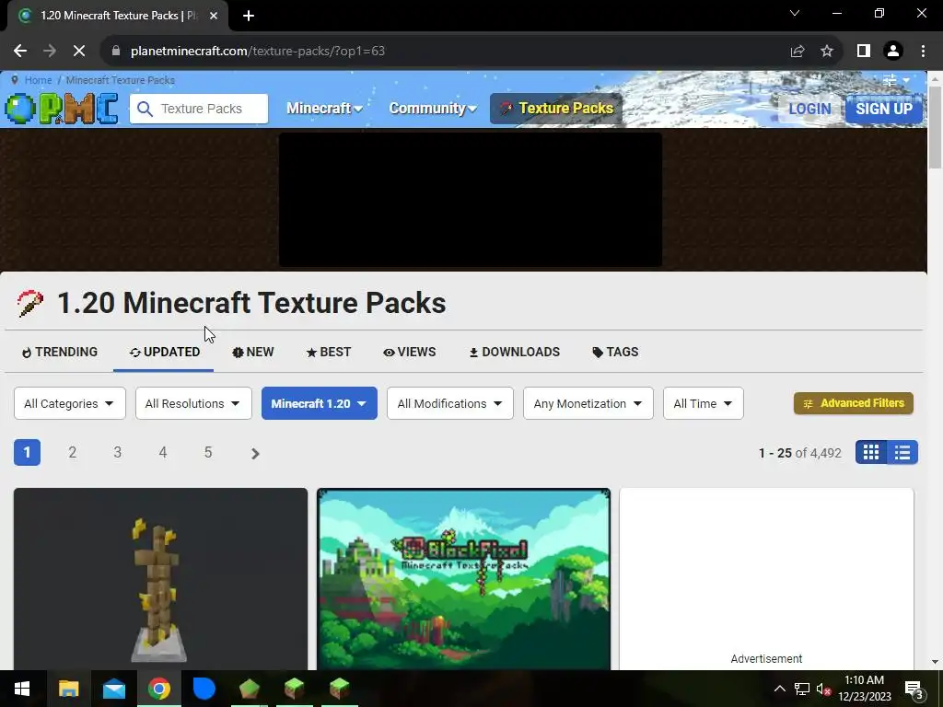Click the SIGN UP button
Screen dimensions: 943x707
pos(884,109)
